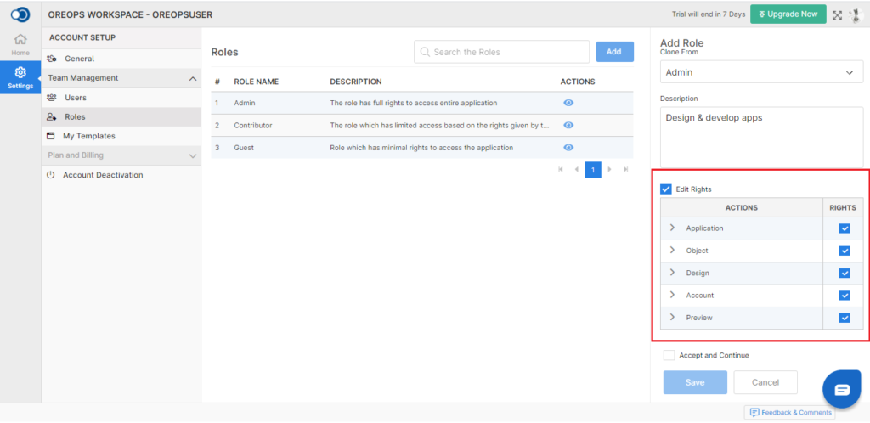Expand Plan and Billing section
Image resolution: width=870 pixels, height=423 pixels.
[193, 156]
